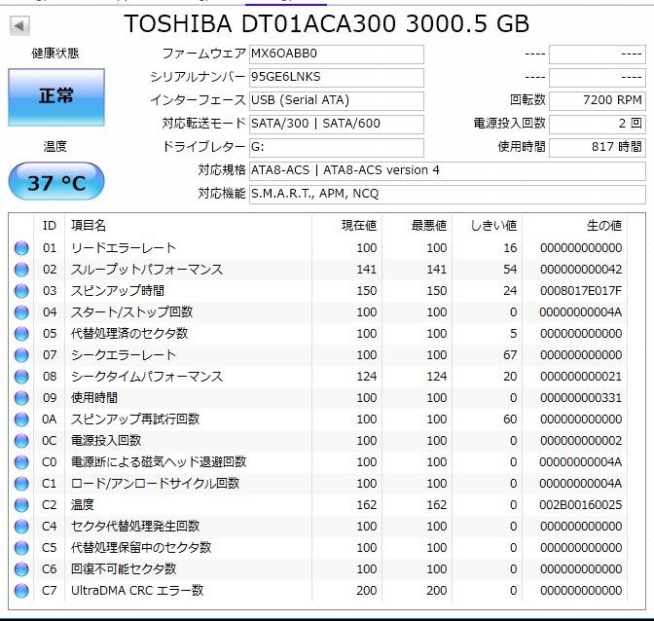The width and height of the screenshot is (654, 621).
Task: Click raw value 000000000331
Action: coord(581,398)
